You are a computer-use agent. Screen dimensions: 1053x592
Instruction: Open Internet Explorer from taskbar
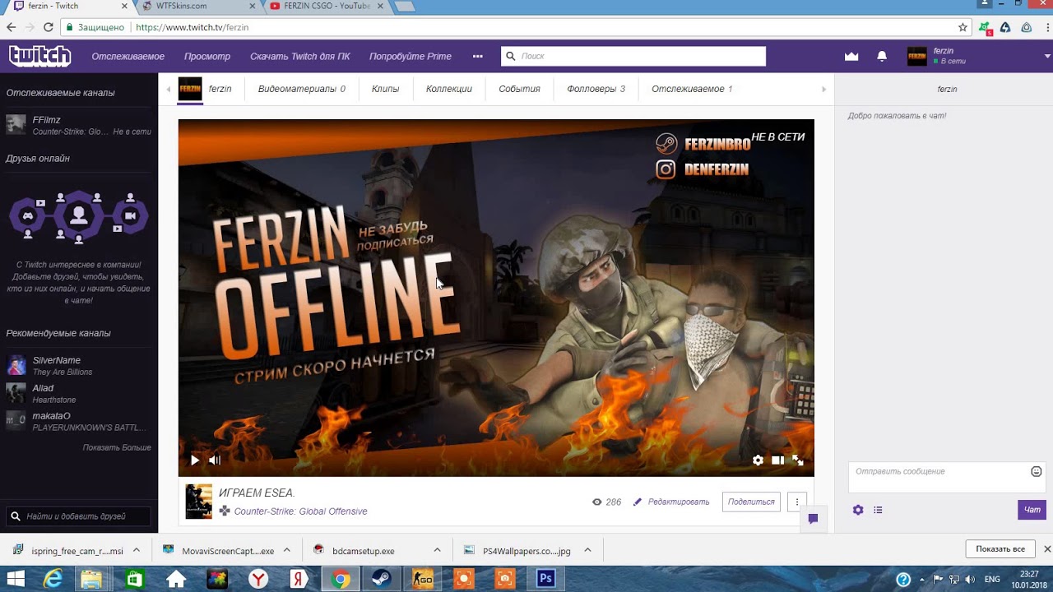tap(53, 579)
